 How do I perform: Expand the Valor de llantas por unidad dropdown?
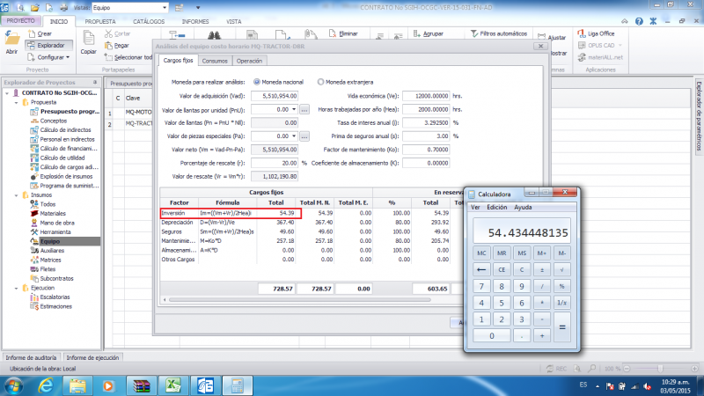tap(293, 109)
